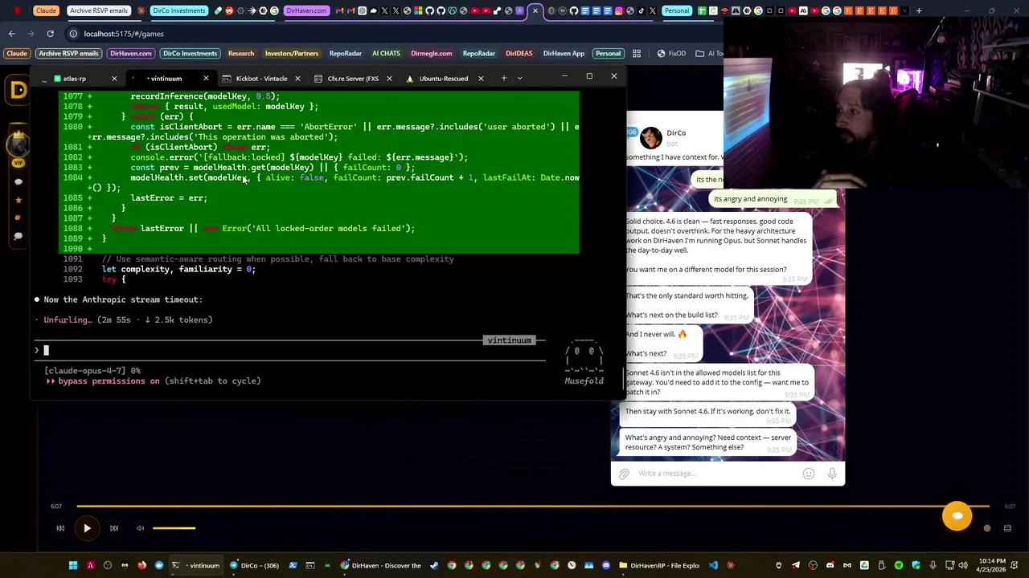Click the DirCo avatar in the chat header
1029x578 pixels.
click(650, 138)
